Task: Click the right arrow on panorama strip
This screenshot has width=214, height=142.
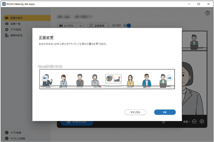Action: (169, 78)
